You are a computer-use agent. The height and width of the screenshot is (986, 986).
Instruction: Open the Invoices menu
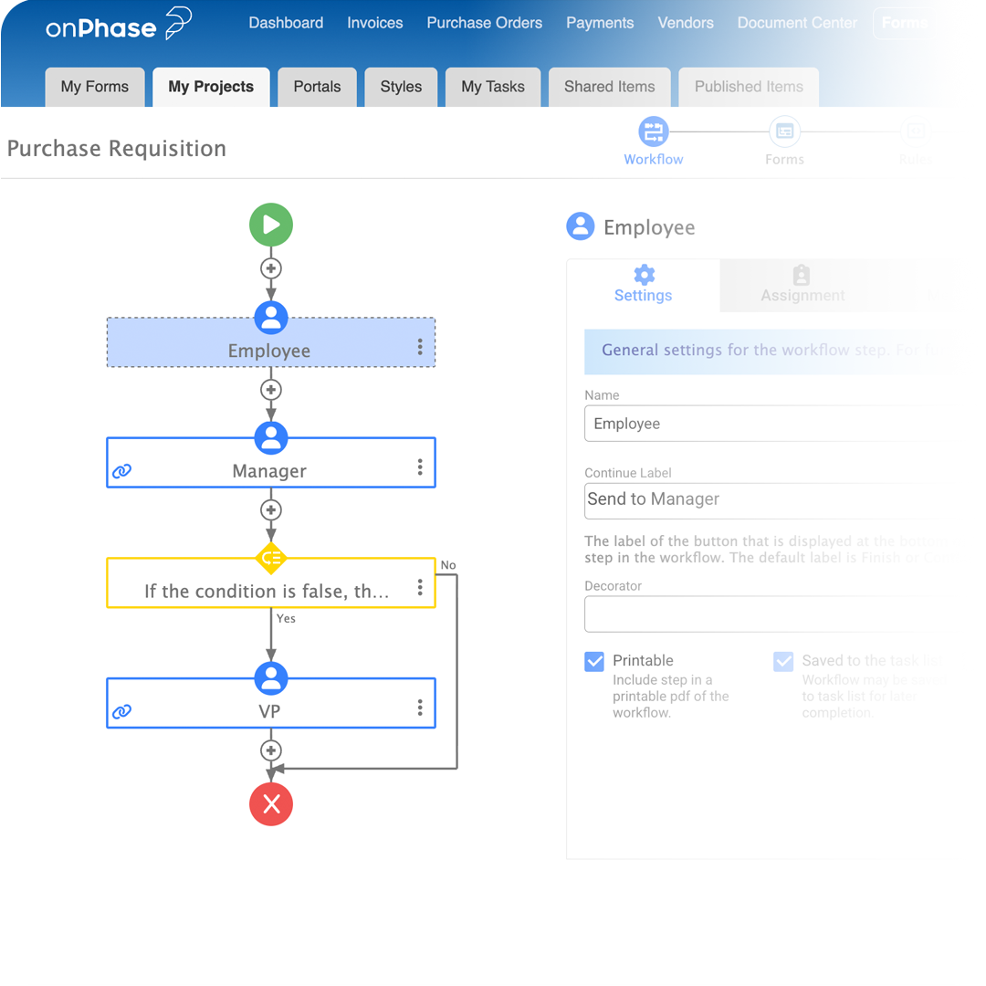tap(375, 23)
